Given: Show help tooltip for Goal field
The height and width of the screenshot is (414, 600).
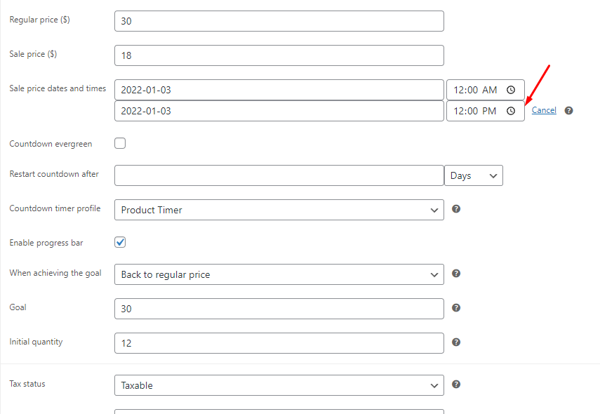Looking at the screenshot, I should point(456,308).
